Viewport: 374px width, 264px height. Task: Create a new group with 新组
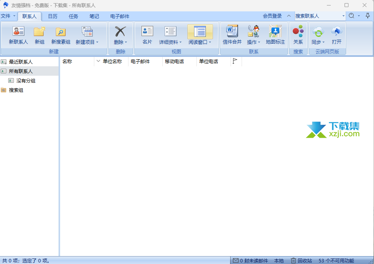tap(39, 35)
